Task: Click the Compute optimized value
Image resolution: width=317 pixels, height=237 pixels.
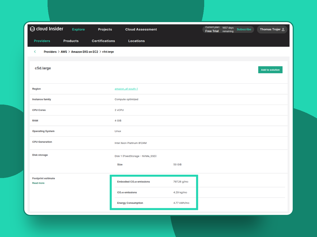Action: [x=126, y=99]
